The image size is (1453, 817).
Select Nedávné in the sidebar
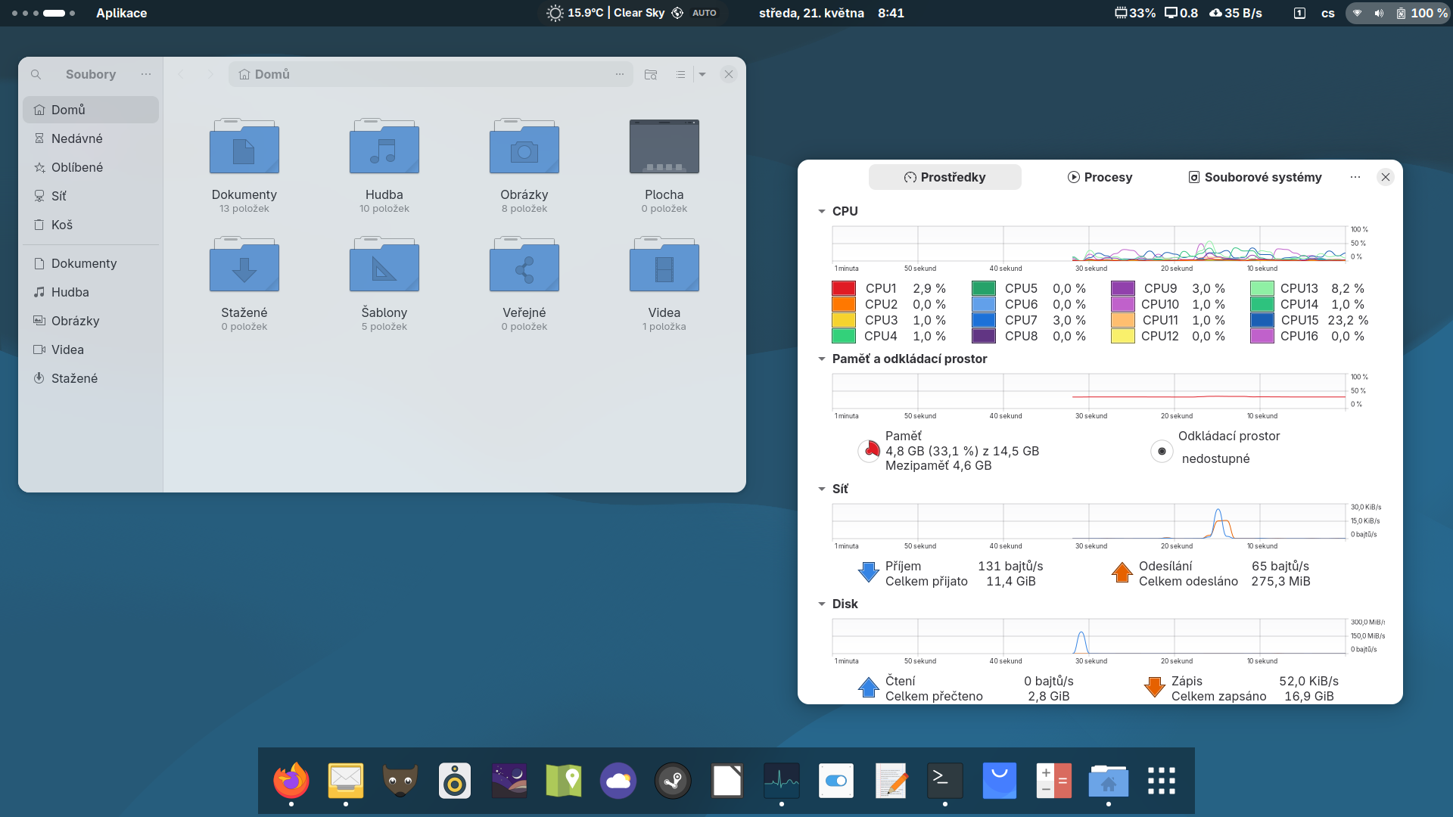pyautogui.click(x=91, y=138)
